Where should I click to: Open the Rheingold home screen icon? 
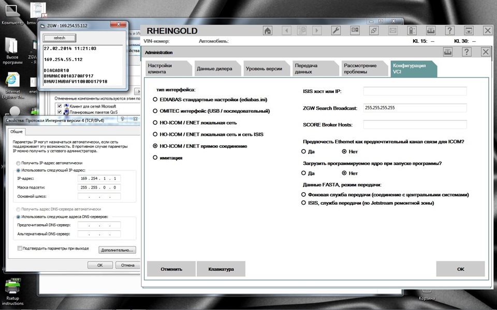point(268,30)
